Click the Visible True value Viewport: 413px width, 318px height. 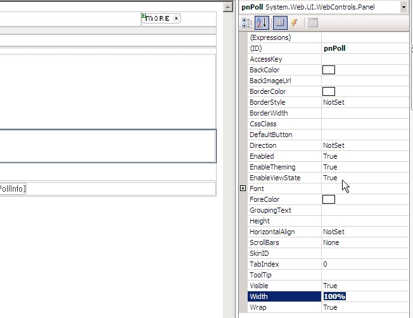[330, 286]
